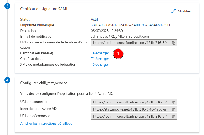Download the Certificat (brut)
The height and width of the screenshot is (135, 204).
(x=100, y=59)
